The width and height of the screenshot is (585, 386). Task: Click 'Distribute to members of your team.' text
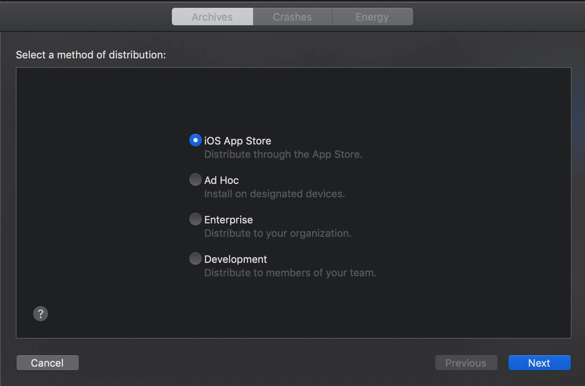pyautogui.click(x=290, y=273)
